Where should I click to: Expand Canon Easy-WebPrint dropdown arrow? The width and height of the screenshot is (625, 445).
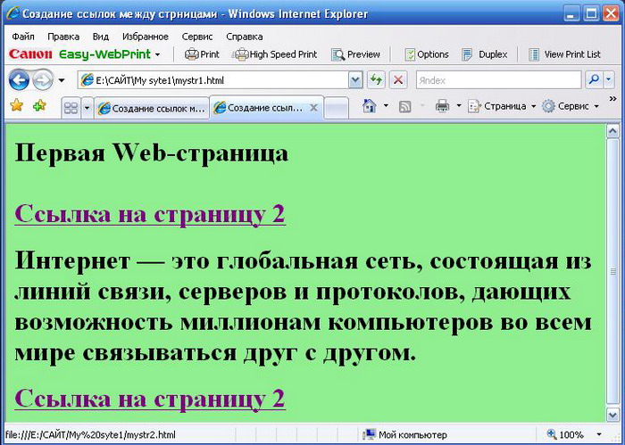[x=157, y=54]
